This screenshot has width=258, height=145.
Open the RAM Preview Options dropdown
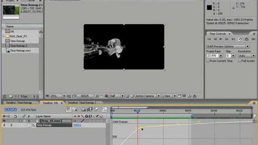pos(228,46)
